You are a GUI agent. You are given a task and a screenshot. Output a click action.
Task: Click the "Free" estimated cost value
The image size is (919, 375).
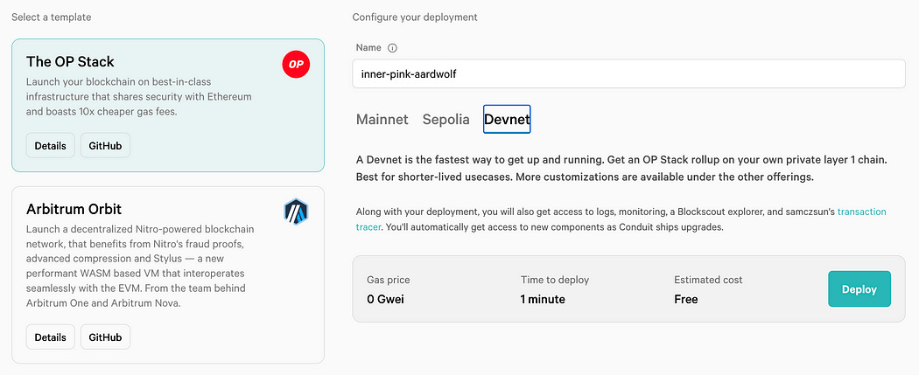[x=685, y=300]
